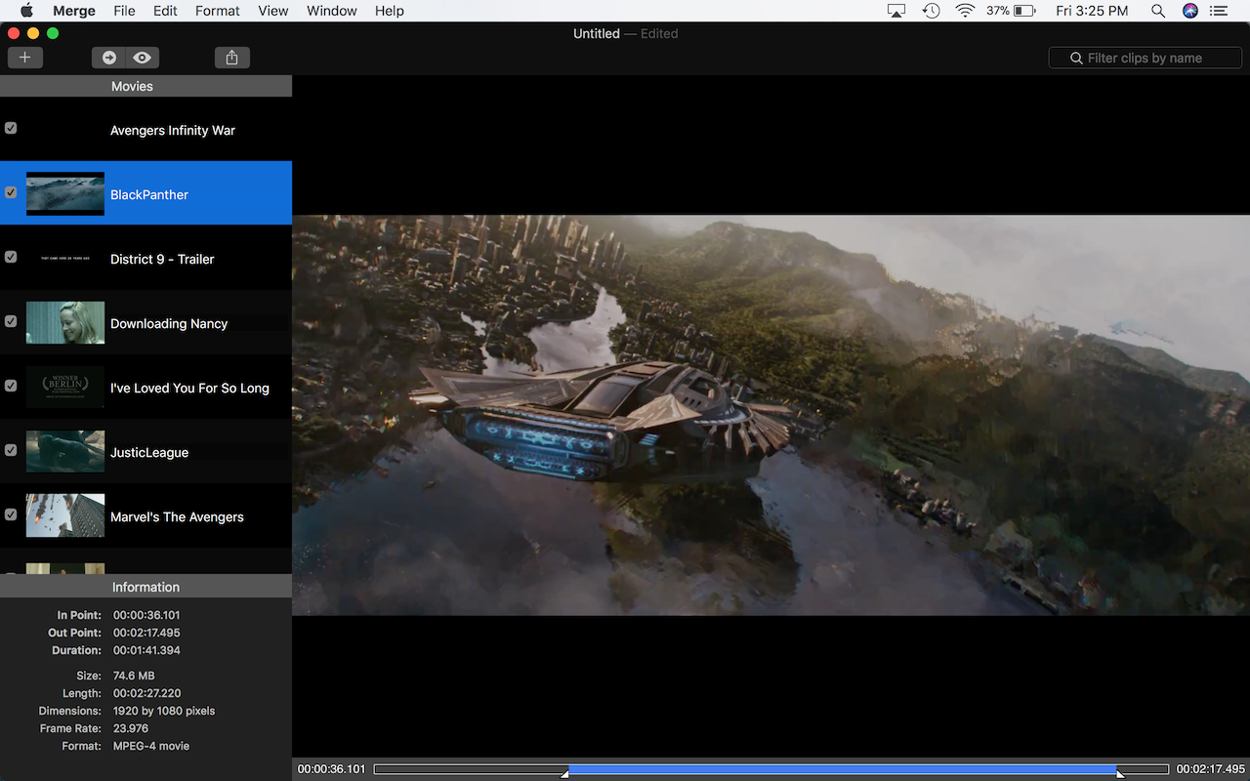Toggle the eye preview toolbar button
Viewport: 1250px width, 781px height.
point(143,58)
